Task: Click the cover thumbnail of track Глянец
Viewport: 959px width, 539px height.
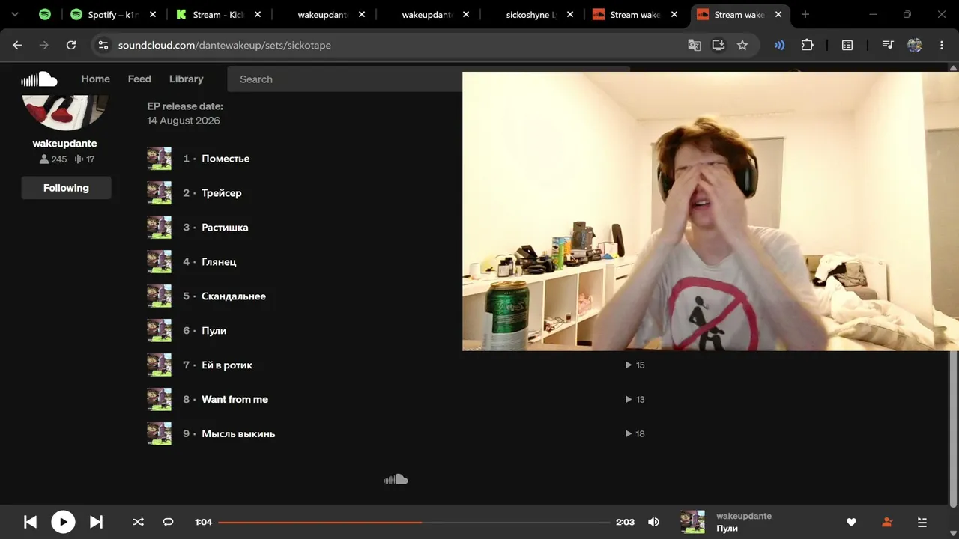Action: click(x=160, y=262)
